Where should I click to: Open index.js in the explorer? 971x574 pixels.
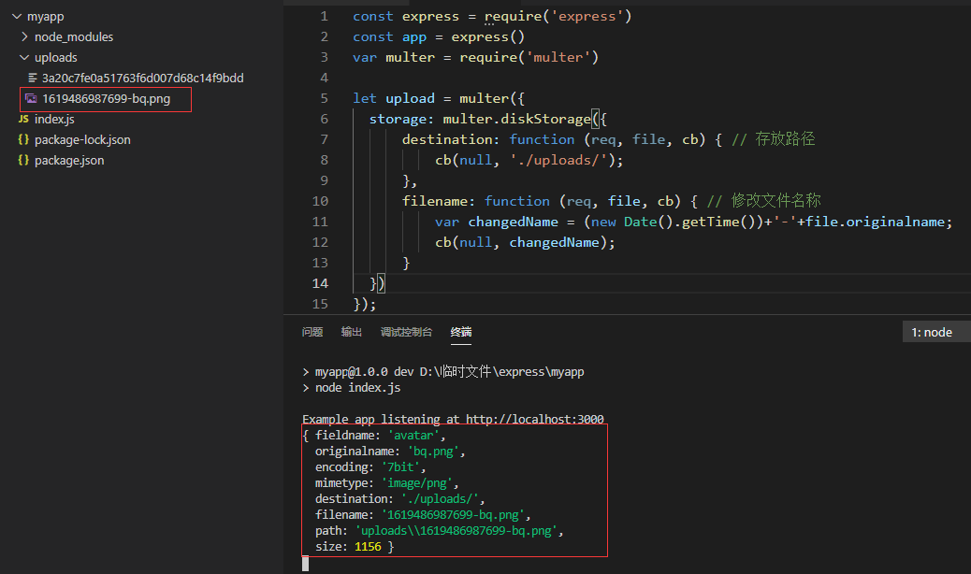click(54, 120)
